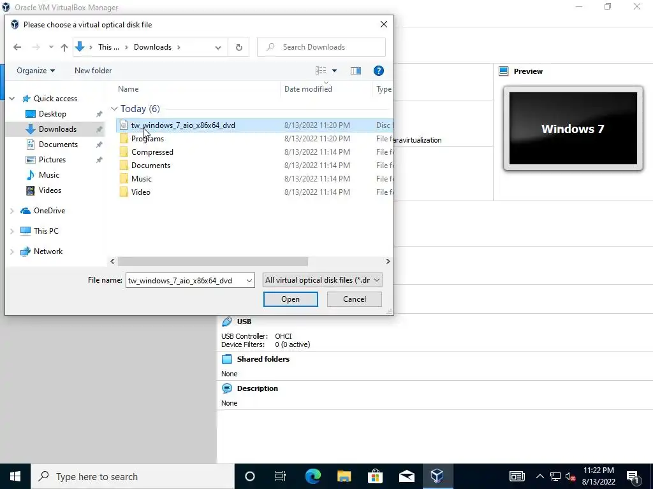The image size is (653, 489).
Task: Open Music in Quick access sidebar
Action: (48, 175)
